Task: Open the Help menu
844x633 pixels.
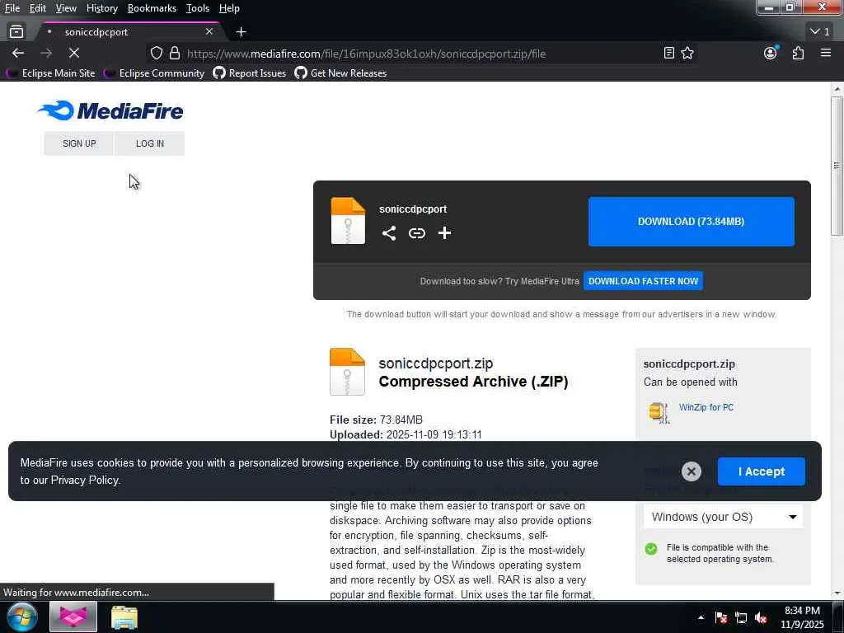Action: (229, 8)
